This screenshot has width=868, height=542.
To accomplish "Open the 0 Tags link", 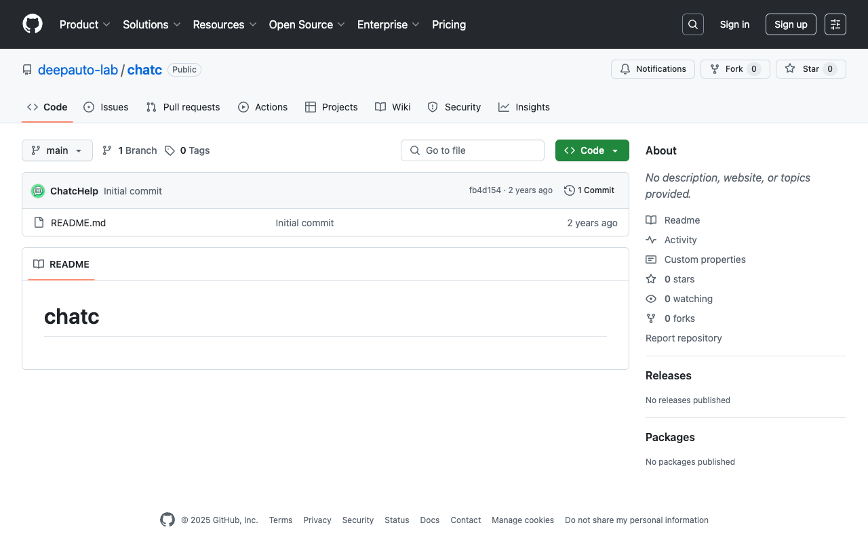I will 187,150.
